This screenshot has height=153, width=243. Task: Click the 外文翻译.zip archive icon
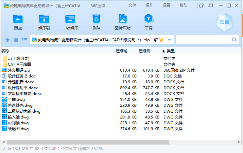pos(5,70)
